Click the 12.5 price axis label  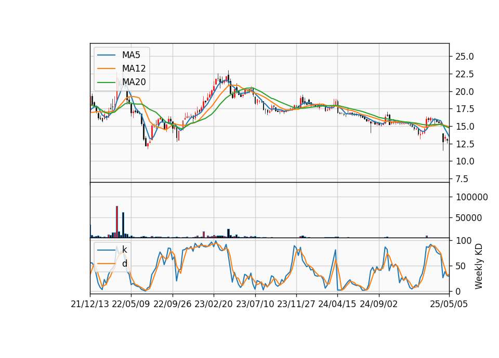pyautogui.click(x=465, y=144)
